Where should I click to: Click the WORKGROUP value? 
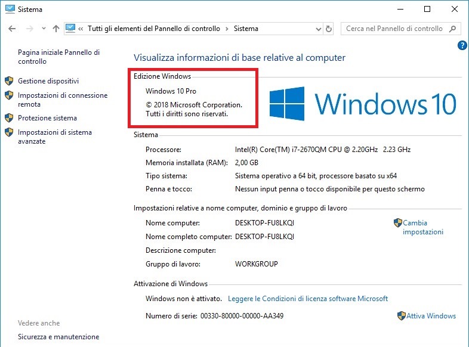pos(257,264)
